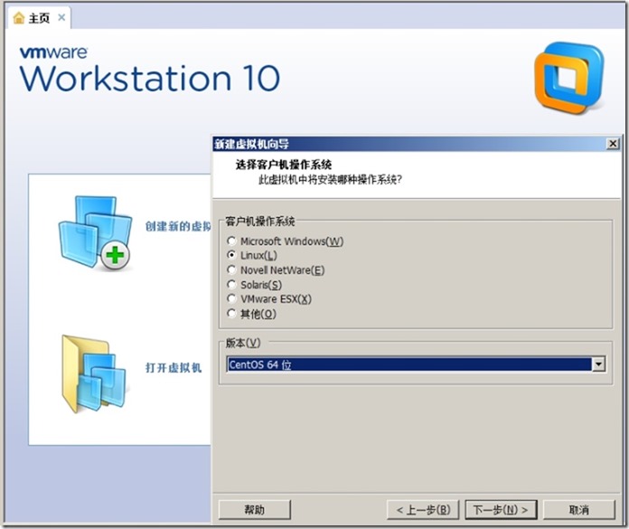Select the 其他(O) radio button
Screen dimensions: 629x529
[231, 313]
